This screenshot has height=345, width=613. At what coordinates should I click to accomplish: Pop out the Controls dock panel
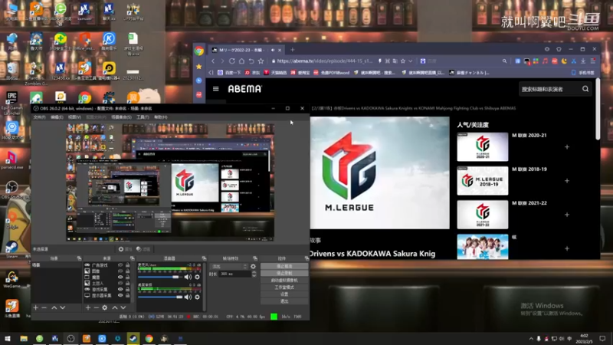click(306, 258)
